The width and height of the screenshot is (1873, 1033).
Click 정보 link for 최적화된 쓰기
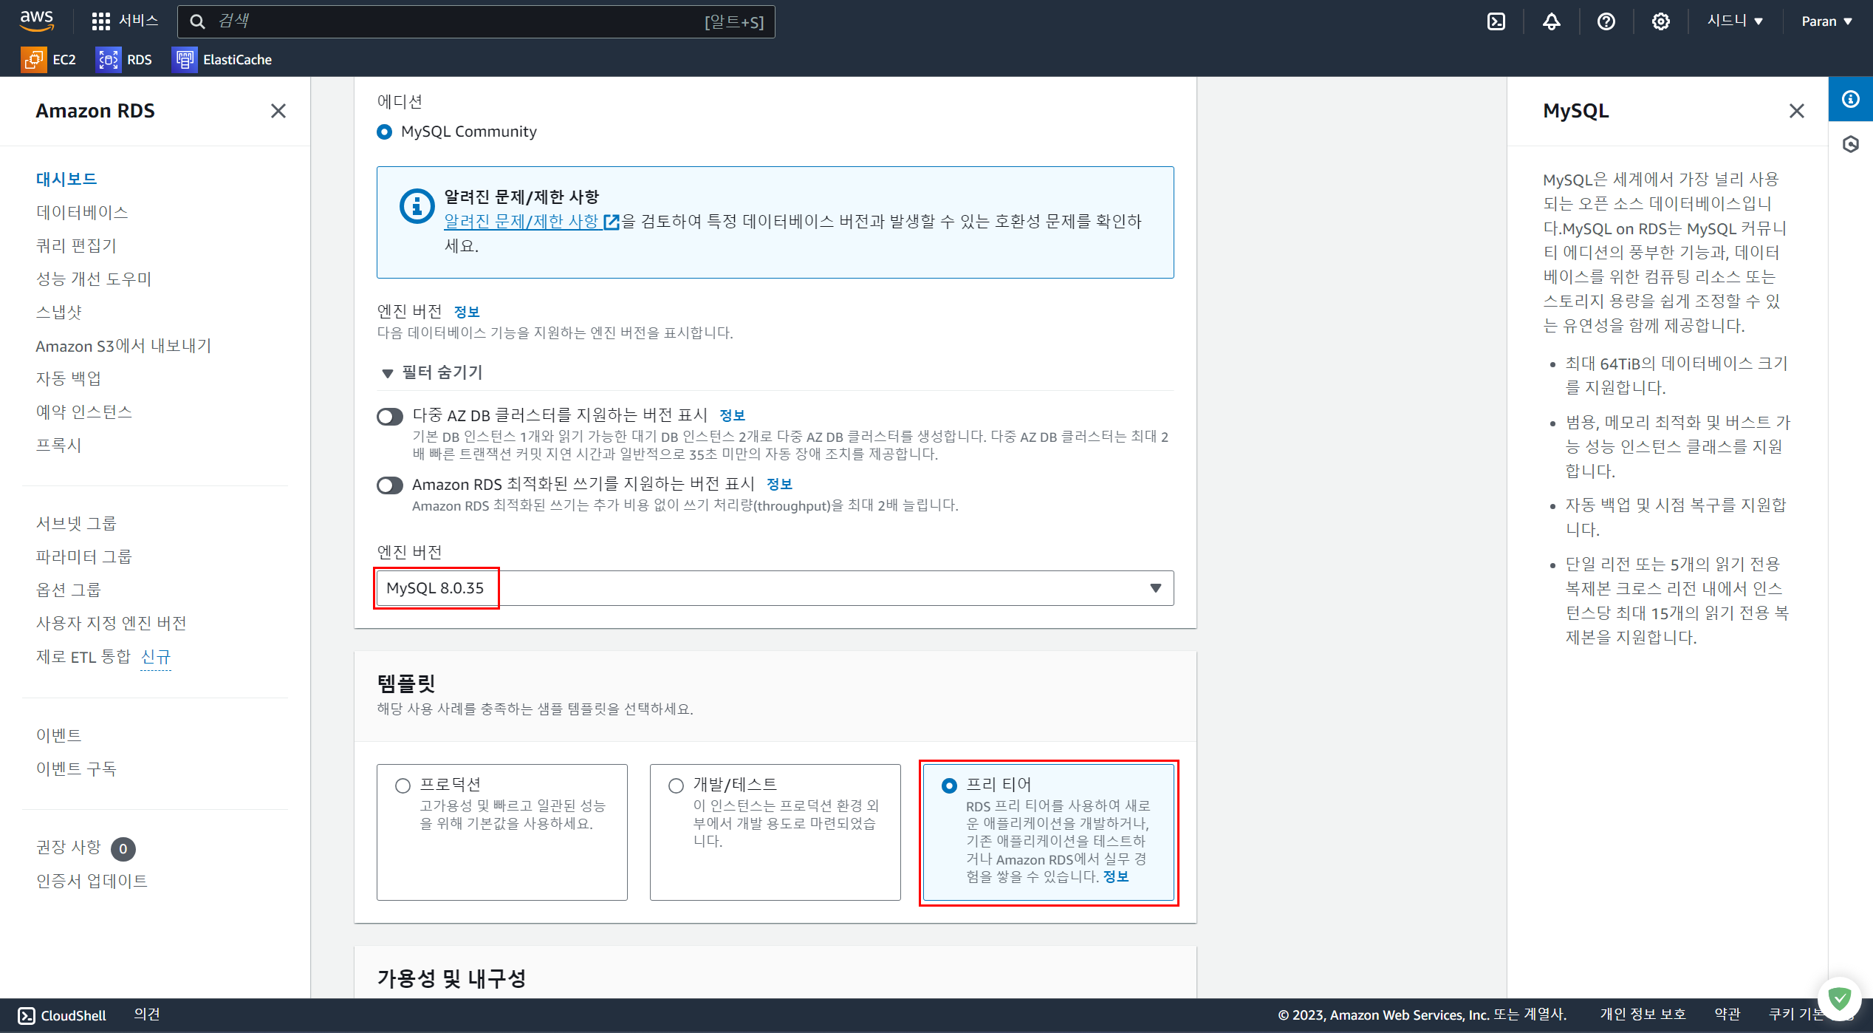tap(779, 485)
